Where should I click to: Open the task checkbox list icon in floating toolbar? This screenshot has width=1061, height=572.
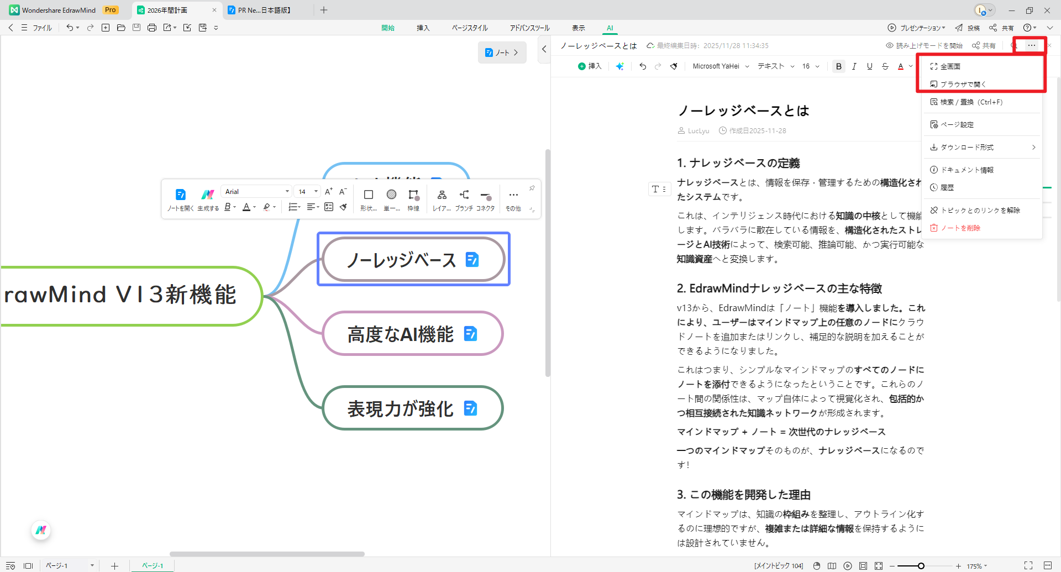pos(329,207)
